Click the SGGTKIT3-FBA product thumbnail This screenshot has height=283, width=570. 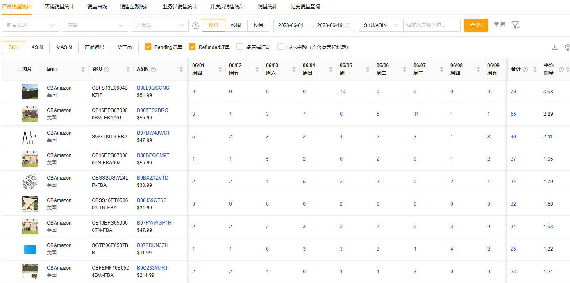[30, 137]
